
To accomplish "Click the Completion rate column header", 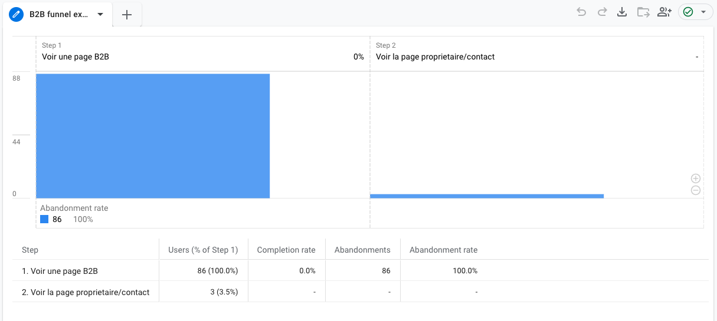I will pos(286,250).
